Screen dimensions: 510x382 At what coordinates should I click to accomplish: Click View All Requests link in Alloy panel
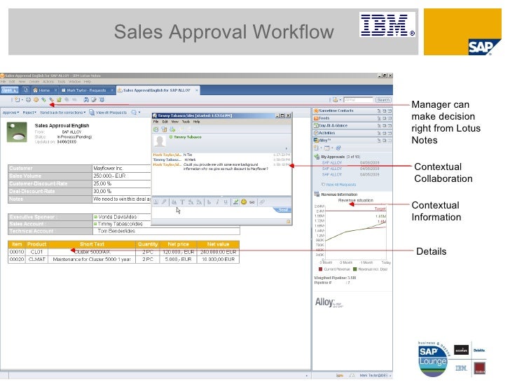pos(340,185)
